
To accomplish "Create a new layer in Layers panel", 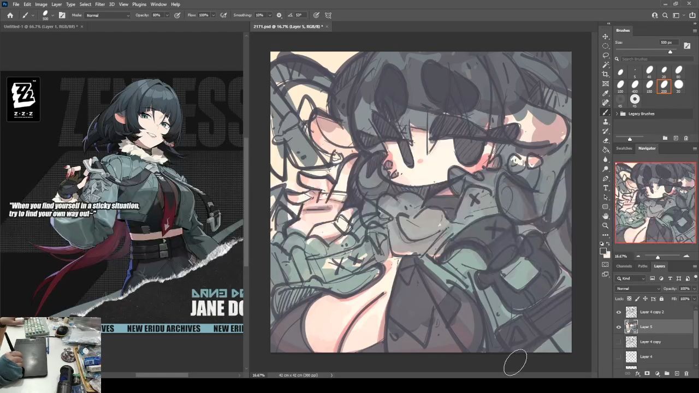I will [x=677, y=374].
